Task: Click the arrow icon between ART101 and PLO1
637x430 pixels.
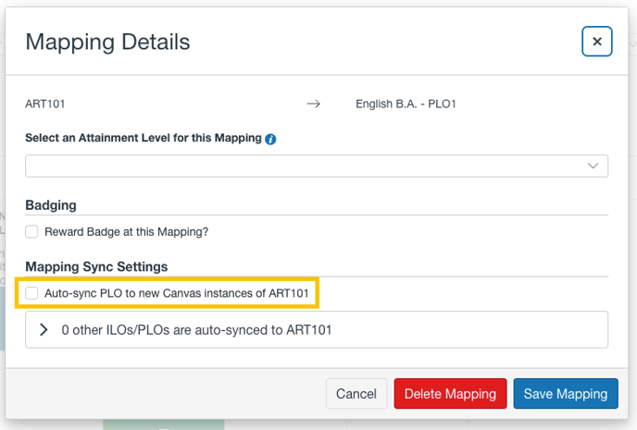Action: tap(314, 104)
